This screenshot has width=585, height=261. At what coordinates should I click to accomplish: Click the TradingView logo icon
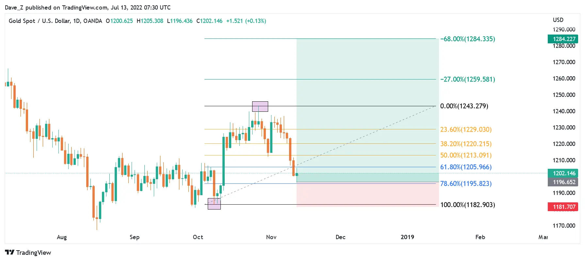(x=9, y=253)
